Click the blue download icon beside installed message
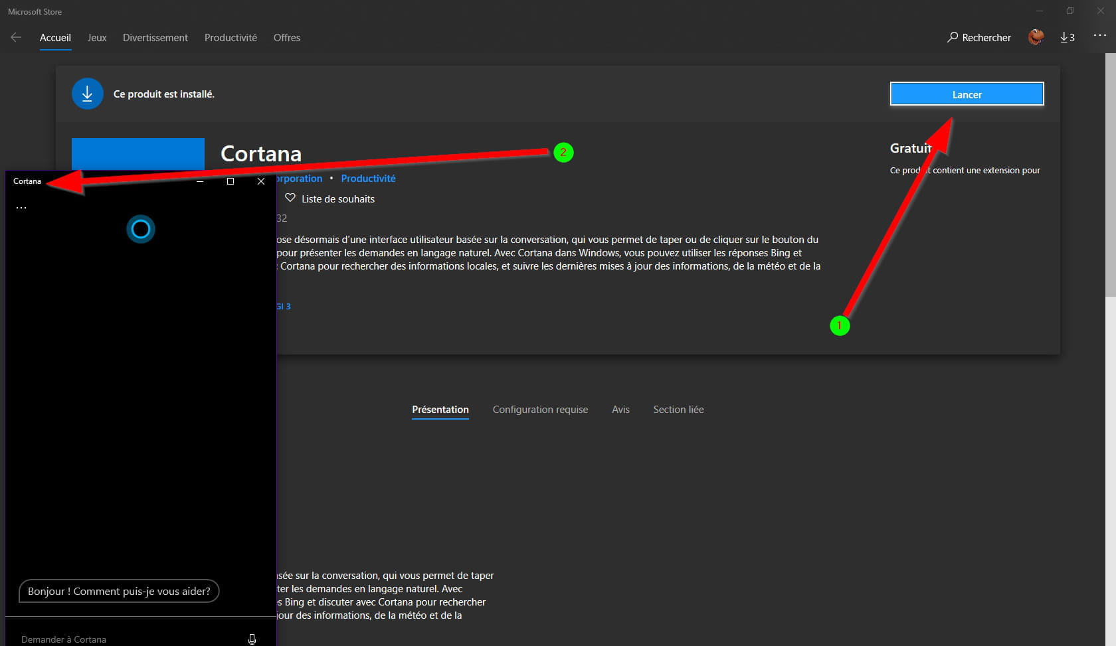1116x646 pixels. tap(87, 94)
